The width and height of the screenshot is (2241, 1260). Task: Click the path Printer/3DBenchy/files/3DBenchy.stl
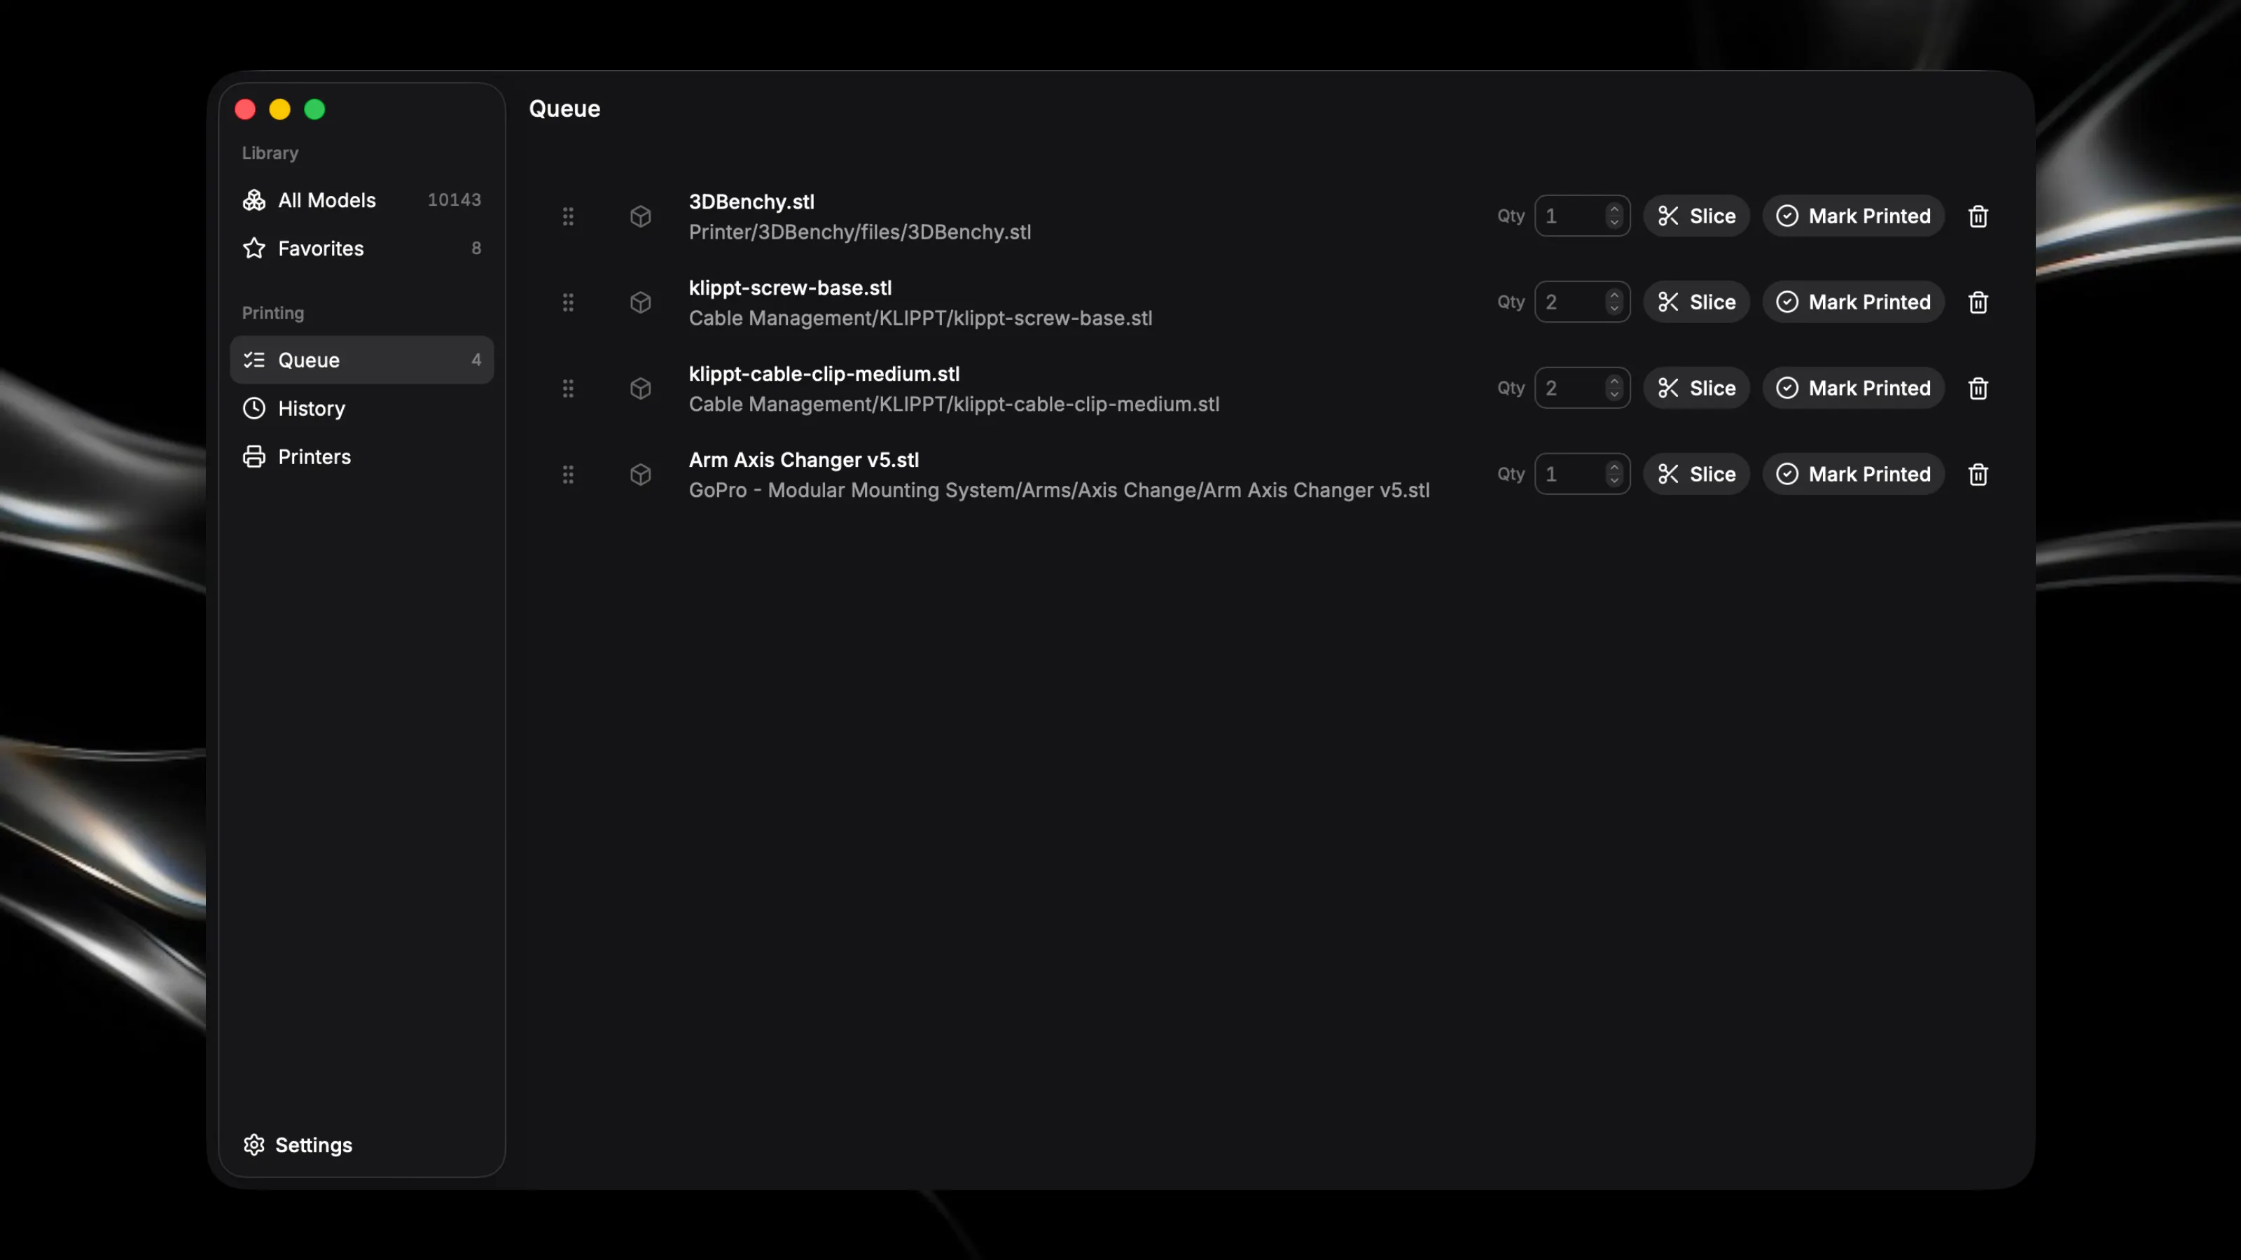[859, 232]
